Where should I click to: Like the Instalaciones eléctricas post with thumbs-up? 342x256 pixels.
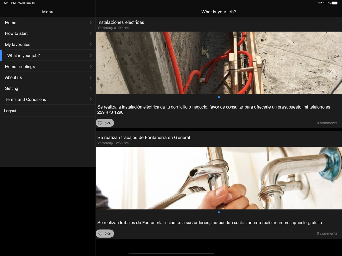tap(109, 123)
